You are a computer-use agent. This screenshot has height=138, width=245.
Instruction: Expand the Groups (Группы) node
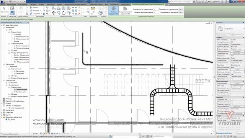pyautogui.click(x=2, y=115)
